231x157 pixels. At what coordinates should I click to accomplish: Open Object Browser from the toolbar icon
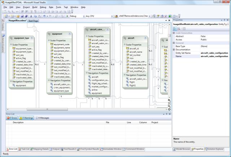[x=162, y=16]
